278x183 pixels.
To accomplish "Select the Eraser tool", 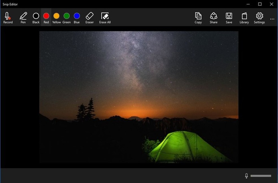I will pos(89,18).
